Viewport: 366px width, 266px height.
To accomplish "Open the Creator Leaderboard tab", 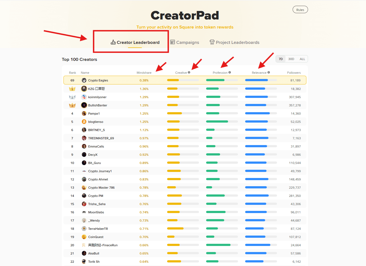I will [x=135, y=42].
